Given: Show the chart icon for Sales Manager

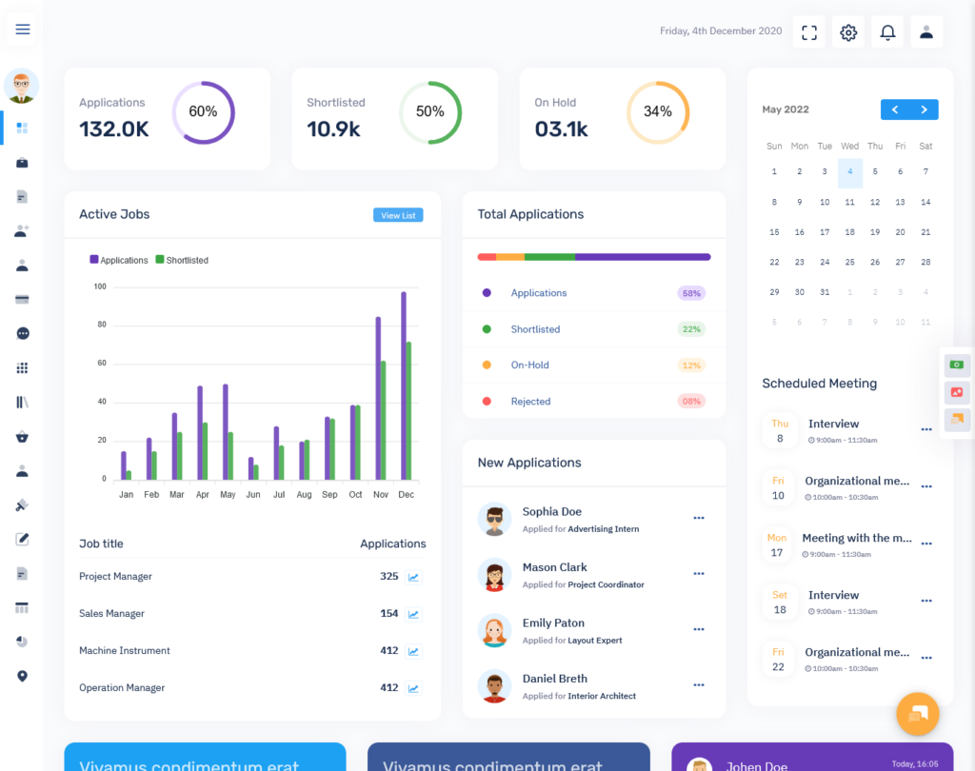Looking at the screenshot, I should tap(413, 614).
